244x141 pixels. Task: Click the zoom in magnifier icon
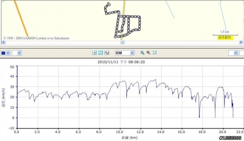click(x=142, y=53)
